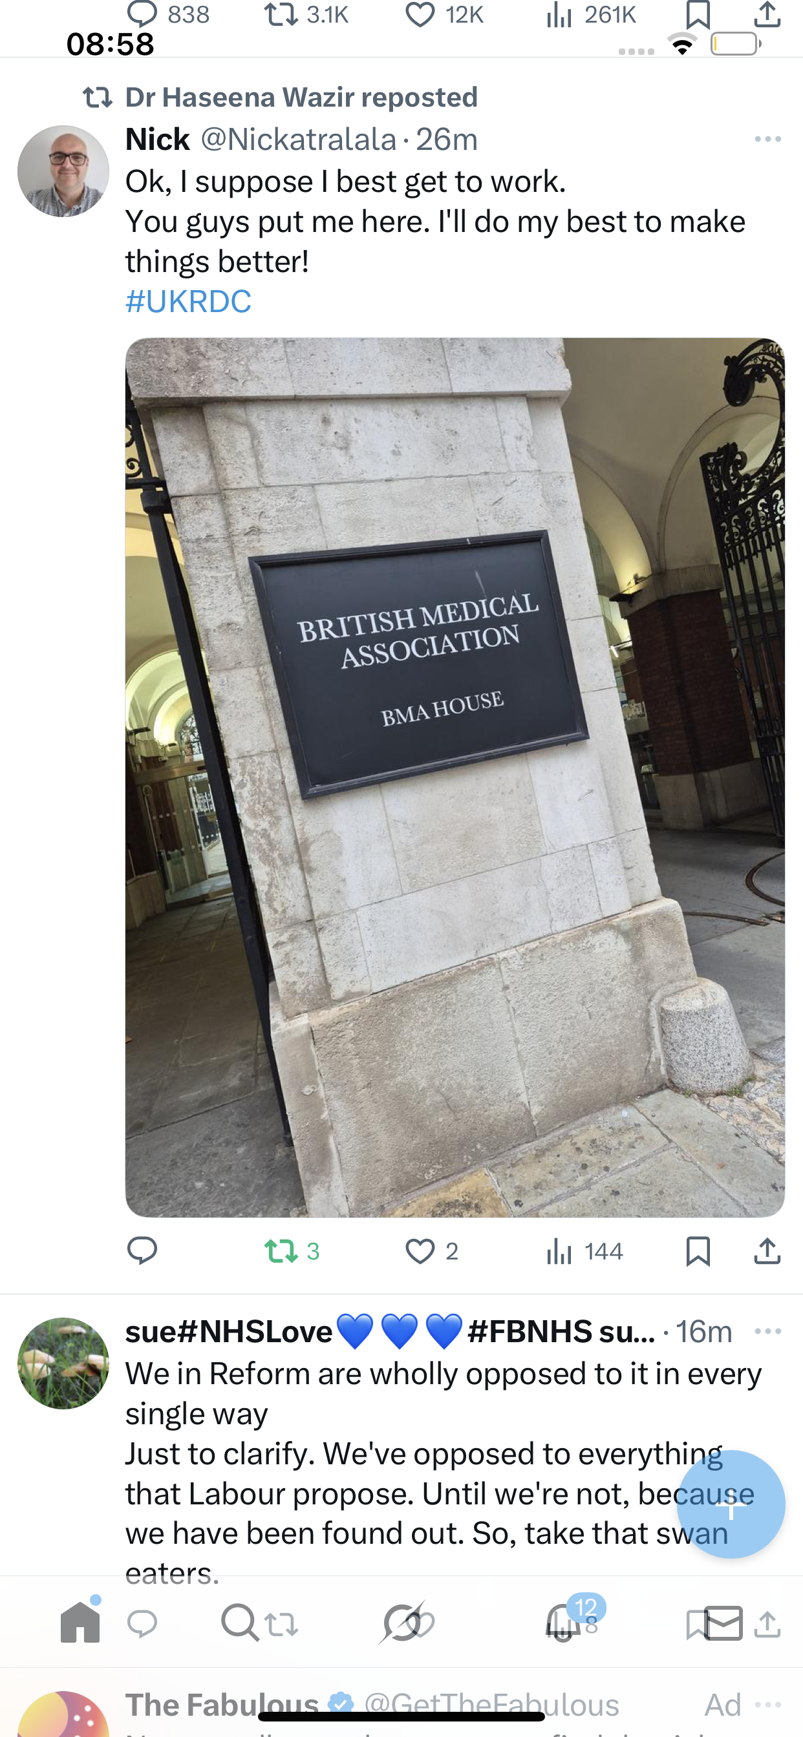
Task: Share Nick's tweet via share icon
Action: click(x=767, y=1252)
